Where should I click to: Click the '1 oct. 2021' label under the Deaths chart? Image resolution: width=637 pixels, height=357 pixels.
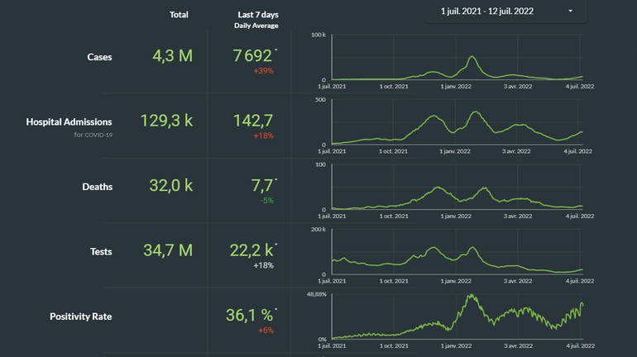(394, 217)
